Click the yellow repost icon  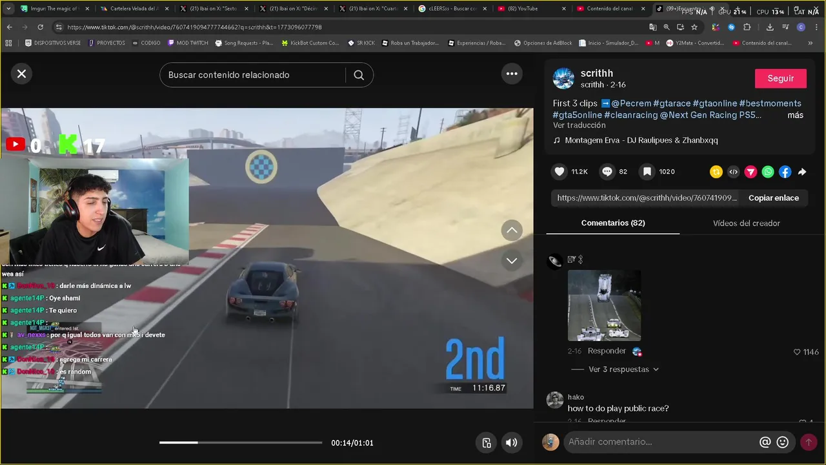(x=716, y=172)
